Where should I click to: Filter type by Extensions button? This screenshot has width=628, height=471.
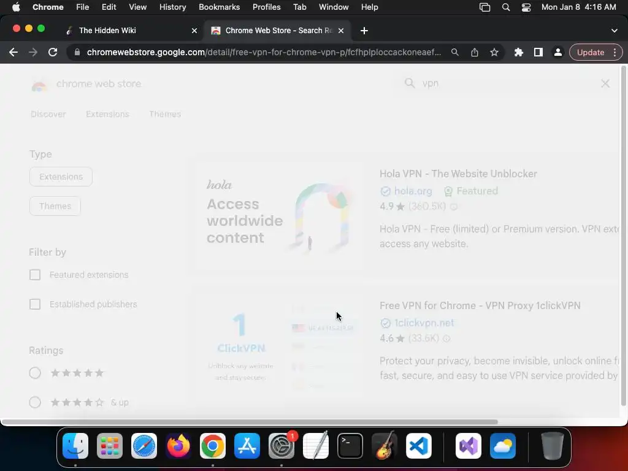(x=61, y=177)
